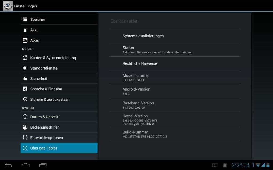
Task: Tap the Standortdienste location target icon
Action: point(25,68)
